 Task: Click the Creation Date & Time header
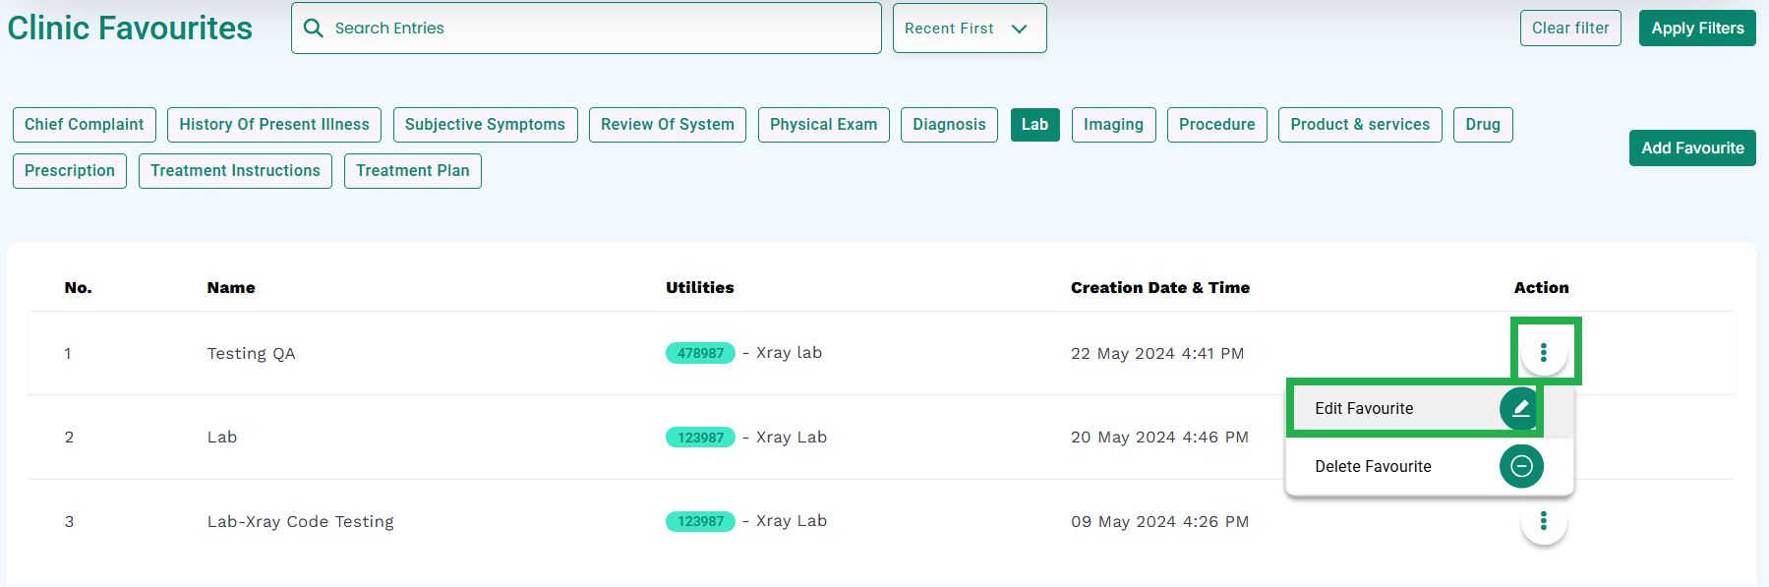tap(1160, 288)
